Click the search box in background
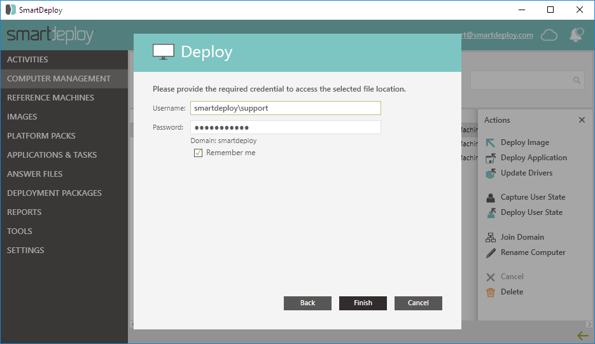The width and height of the screenshot is (595, 344). pos(528,80)
